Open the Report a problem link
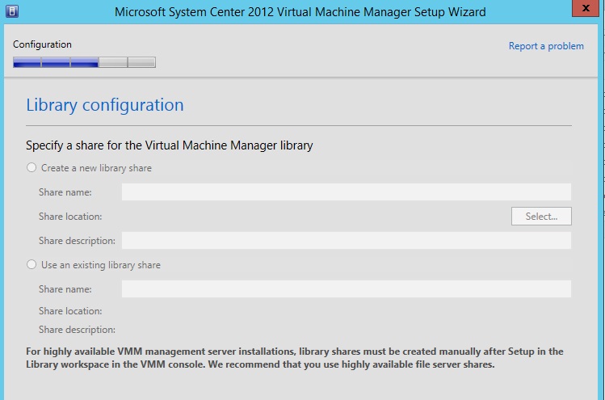Screen dimensions: 605x400 546,46
